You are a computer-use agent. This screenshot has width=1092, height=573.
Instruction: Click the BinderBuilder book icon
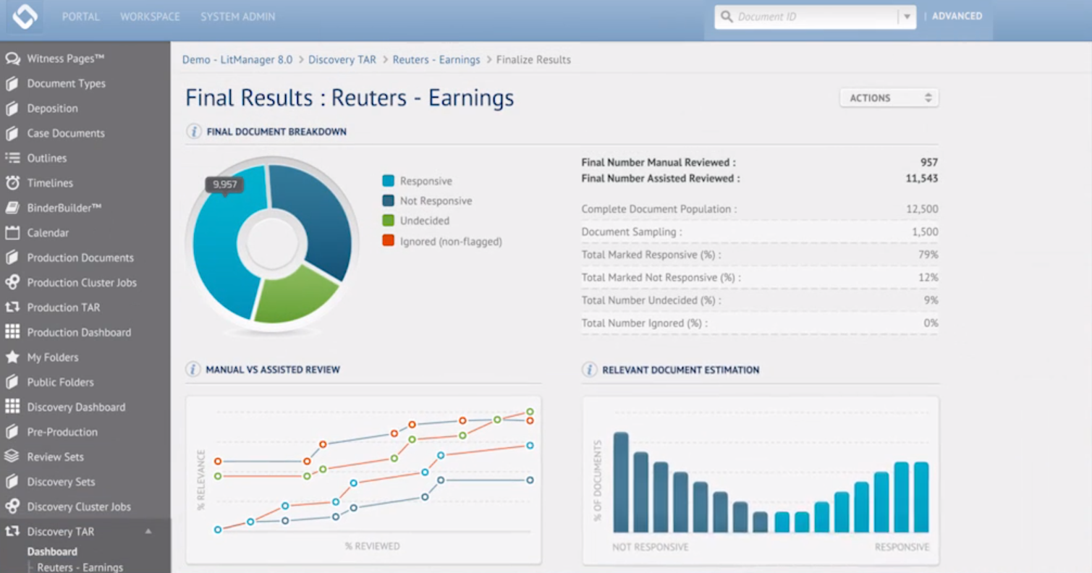(12, 208)
